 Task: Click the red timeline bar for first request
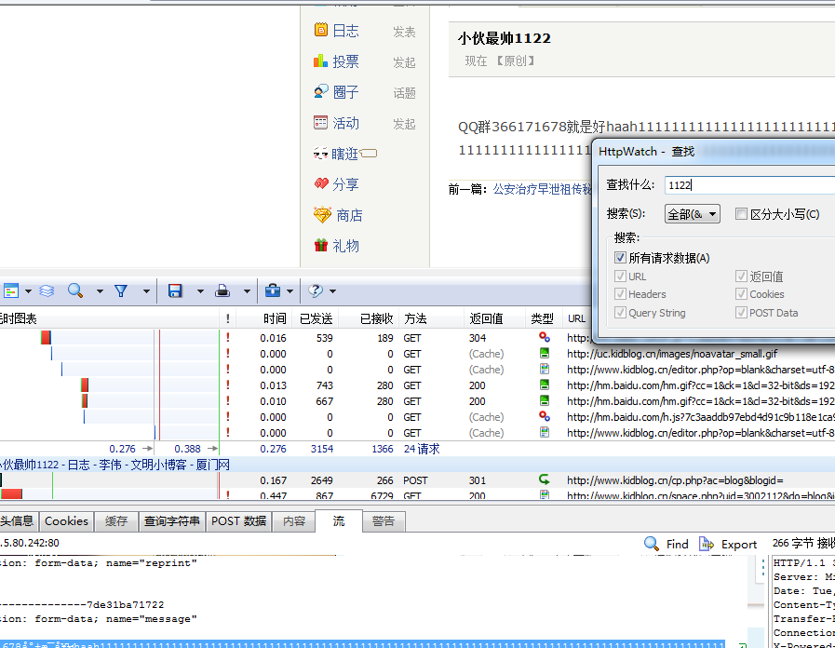click(46, 335)
